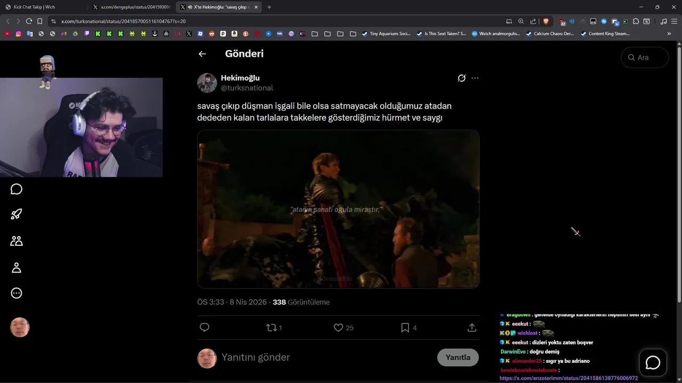The image size is (682, 383).
Task: Open site settings icon in address bar
Action: coord(53,21)
